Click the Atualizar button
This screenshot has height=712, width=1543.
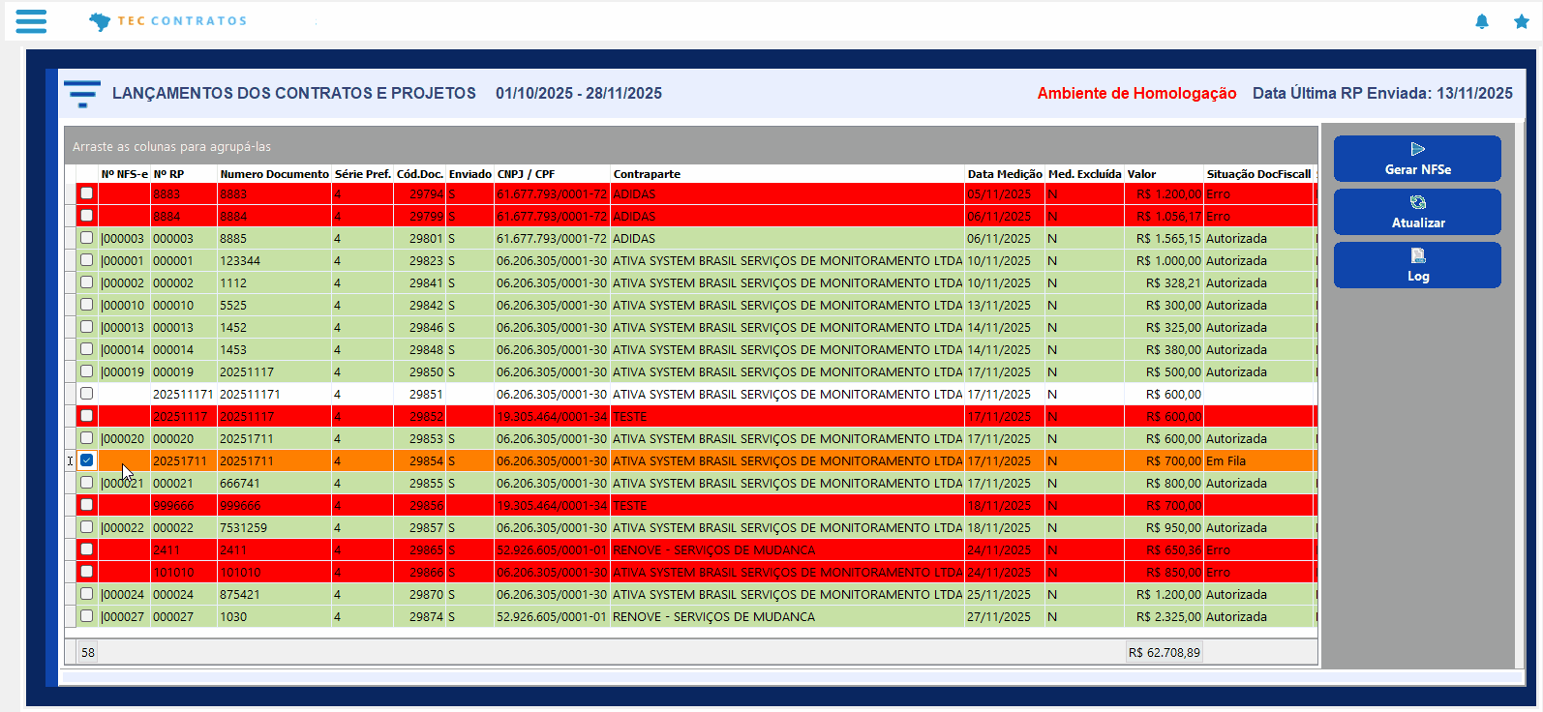pos(1417,212)
